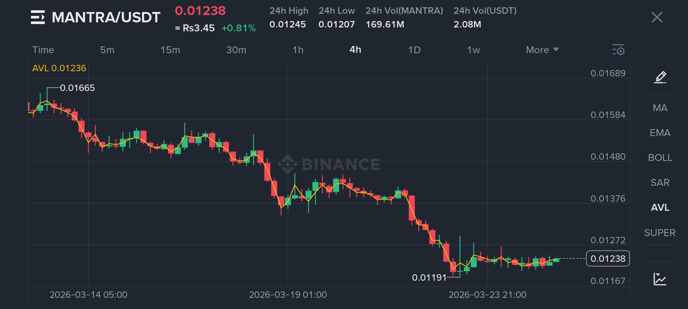Click the MANTRA/USDT pair title
The image size is (688, 309).
(x=106, y=17)
